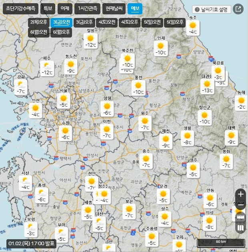Open the 초단기강수예측 tab
This screenshot has height=252, width=248.
click(20, 9)
